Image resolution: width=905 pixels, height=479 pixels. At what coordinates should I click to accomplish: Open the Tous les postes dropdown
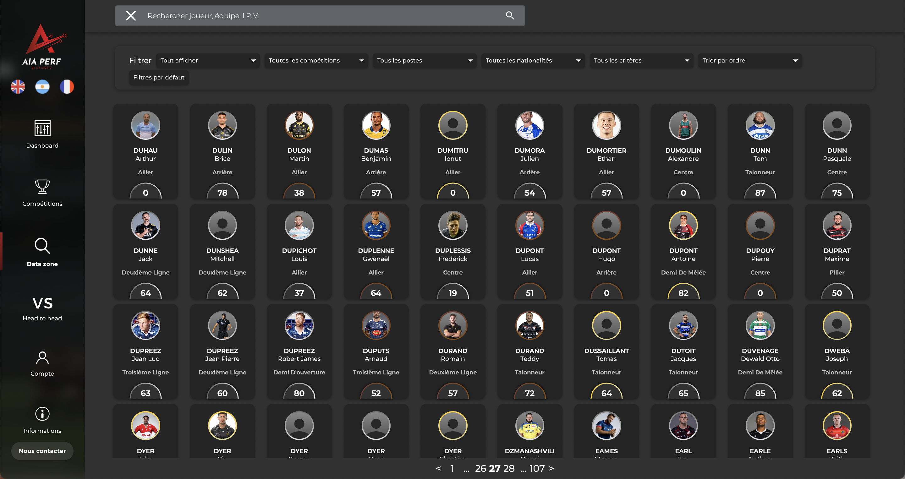425,60
